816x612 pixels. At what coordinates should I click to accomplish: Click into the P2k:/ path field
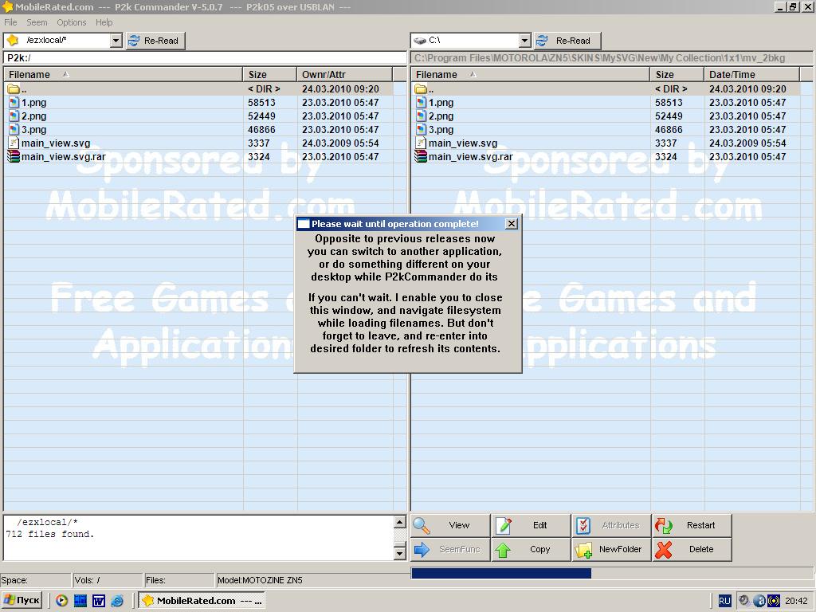click(x=205, y=57)
